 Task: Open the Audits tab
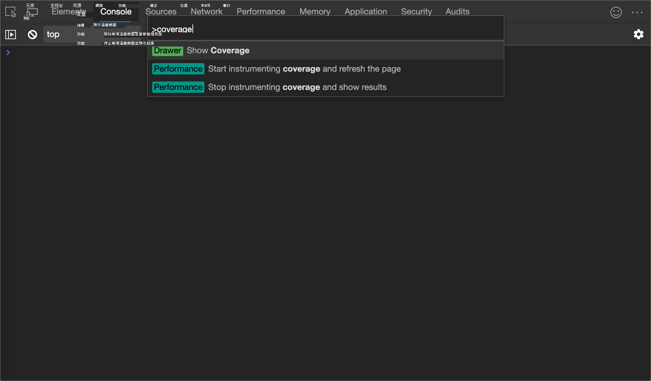click(458, 12)
